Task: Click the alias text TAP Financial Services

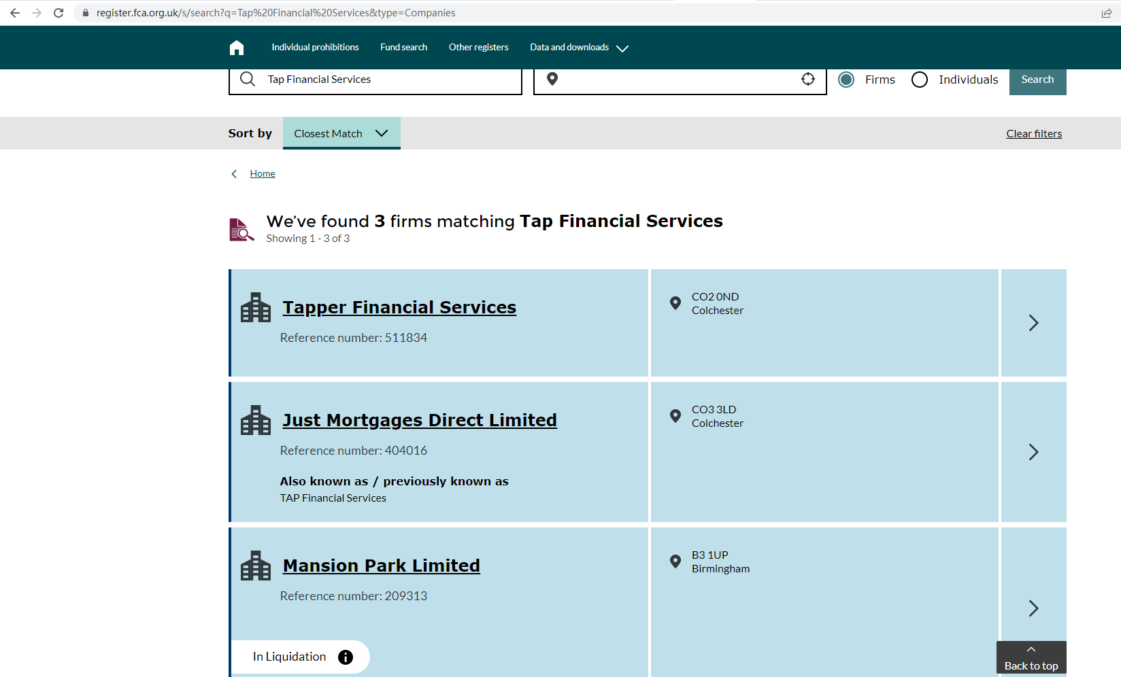Action: (x=333, y=498)
